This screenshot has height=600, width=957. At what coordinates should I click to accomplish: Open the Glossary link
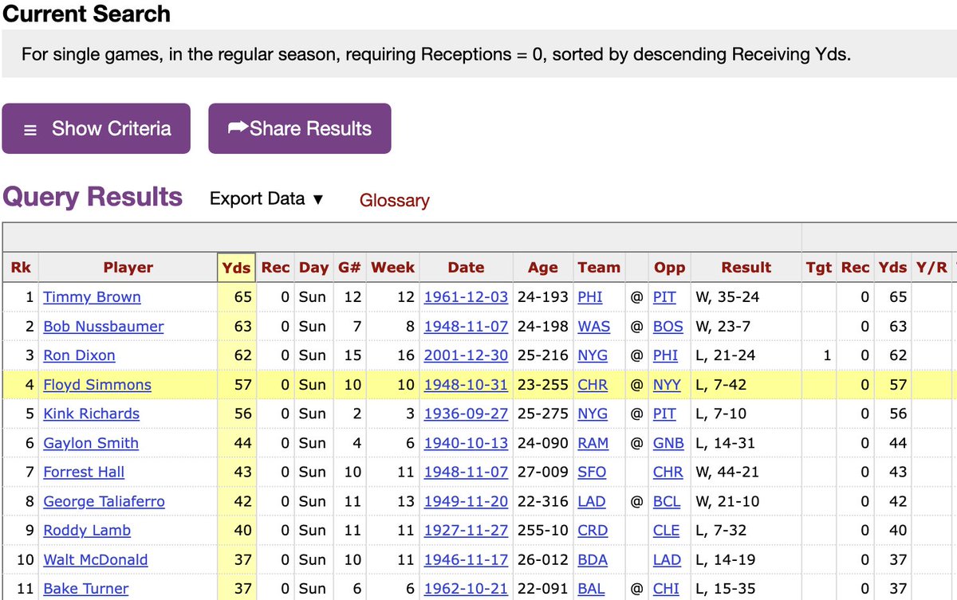(x=394, y=200)
